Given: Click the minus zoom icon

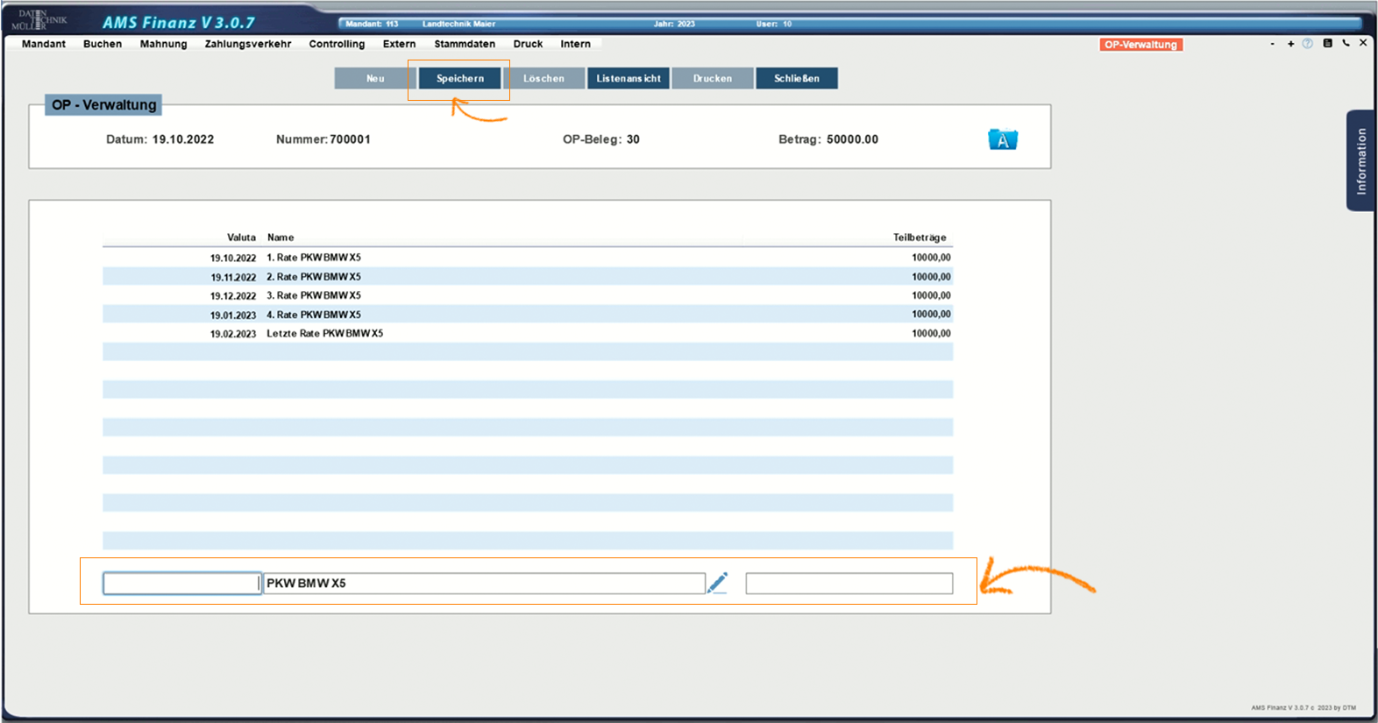Looking at the screenshot, I should tap(1272, 44).
